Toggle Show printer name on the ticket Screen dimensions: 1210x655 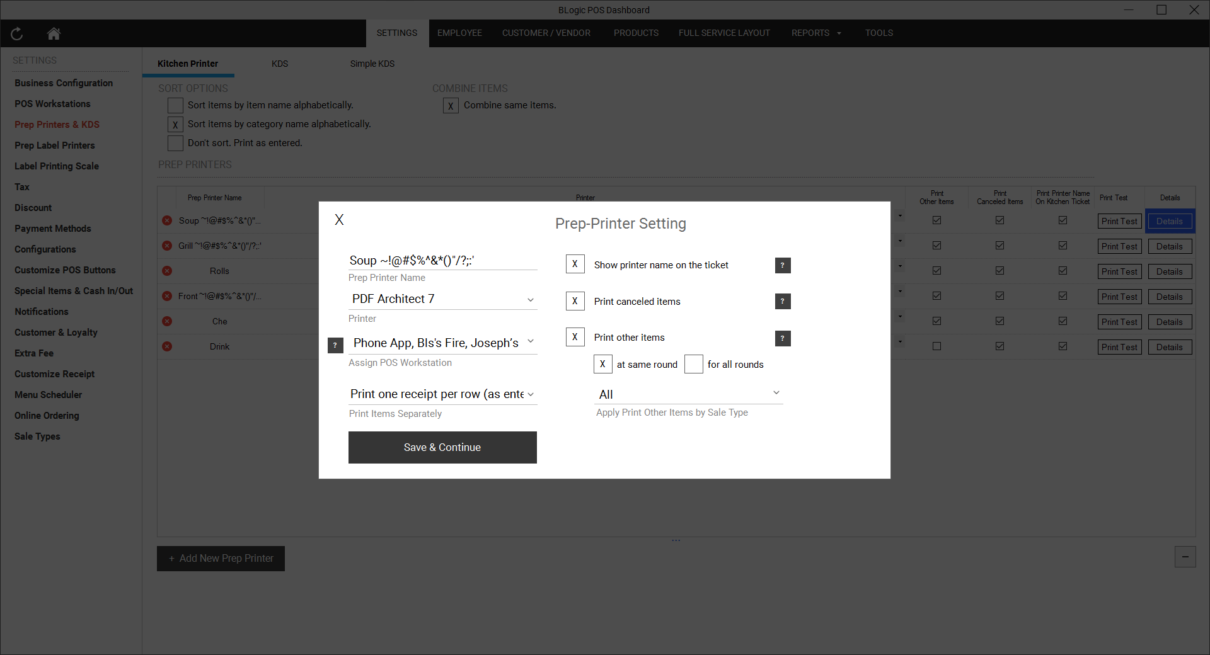[x=575, y=265]
